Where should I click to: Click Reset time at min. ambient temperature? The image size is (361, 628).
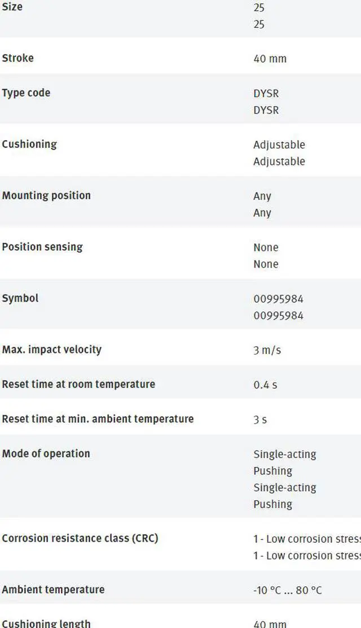[x=98, y=419]
